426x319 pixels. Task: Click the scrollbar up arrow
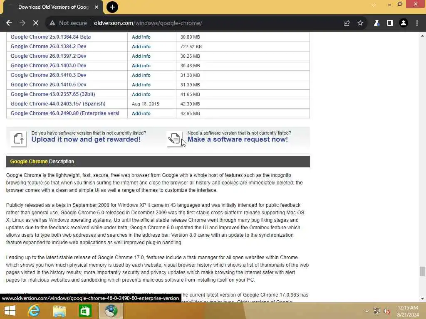tap(422, 36)
